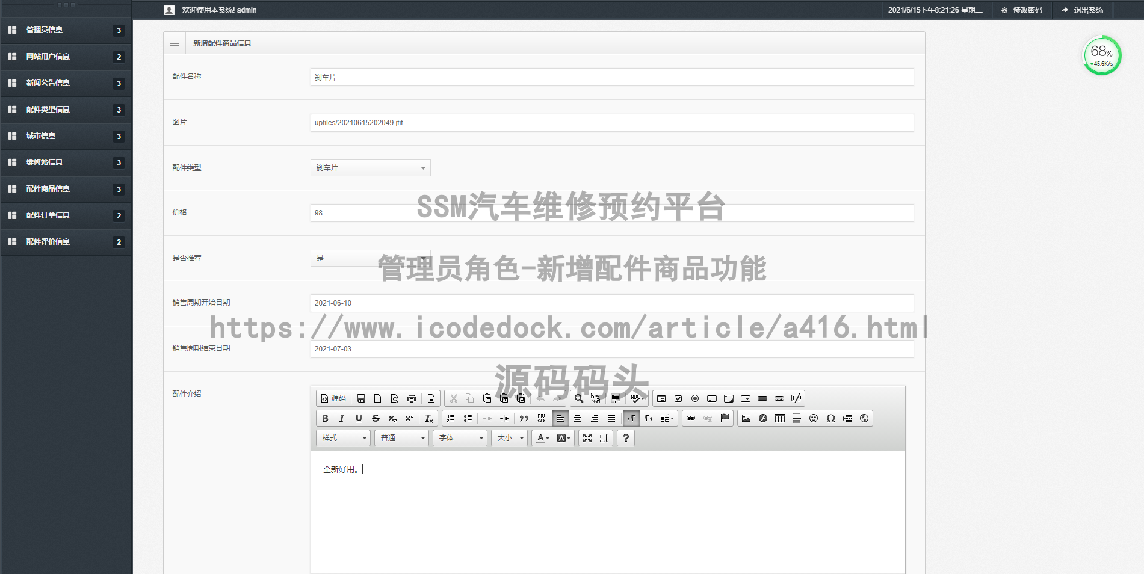This screenshot has height=574, width=1144.
Task: Click the Print icon in editor toolbar
Action: [x=412, y=398]
